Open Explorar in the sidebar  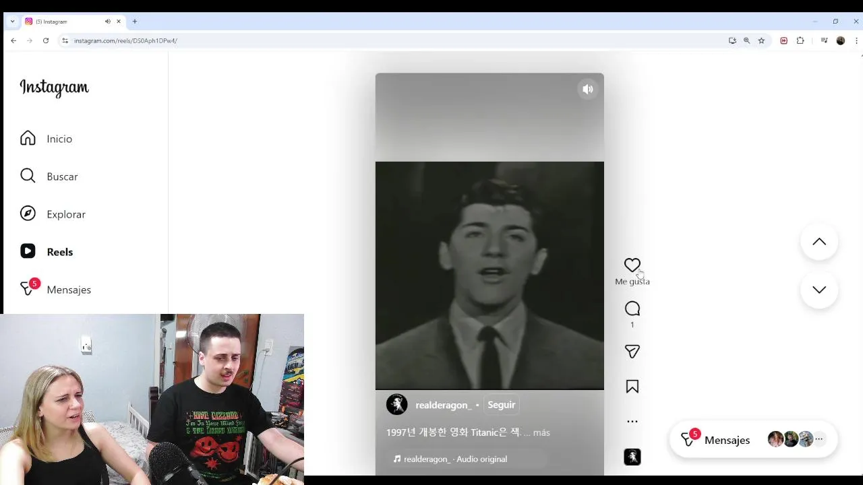53,214
